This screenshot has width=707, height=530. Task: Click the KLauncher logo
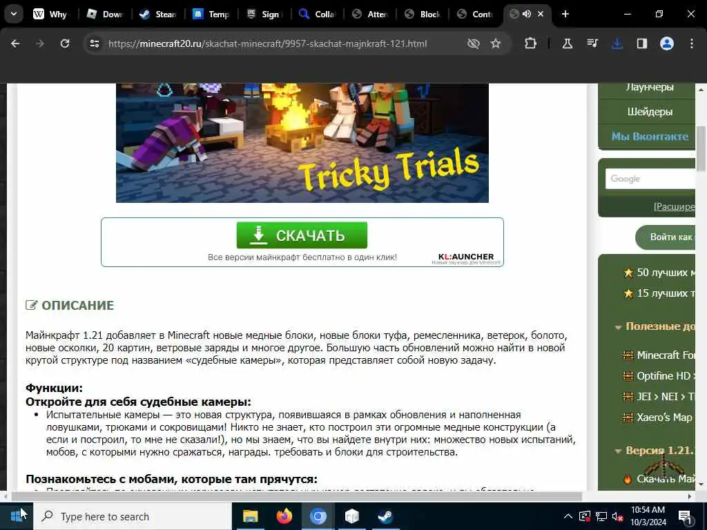click(x=466, y=258)
